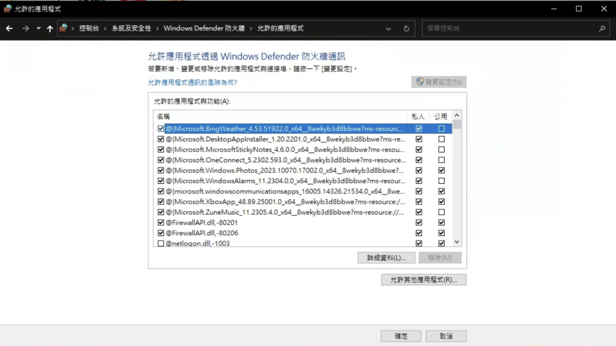616x346 pixels.
Task: Open address bar history dropdown
Action: tap(388, 29)
